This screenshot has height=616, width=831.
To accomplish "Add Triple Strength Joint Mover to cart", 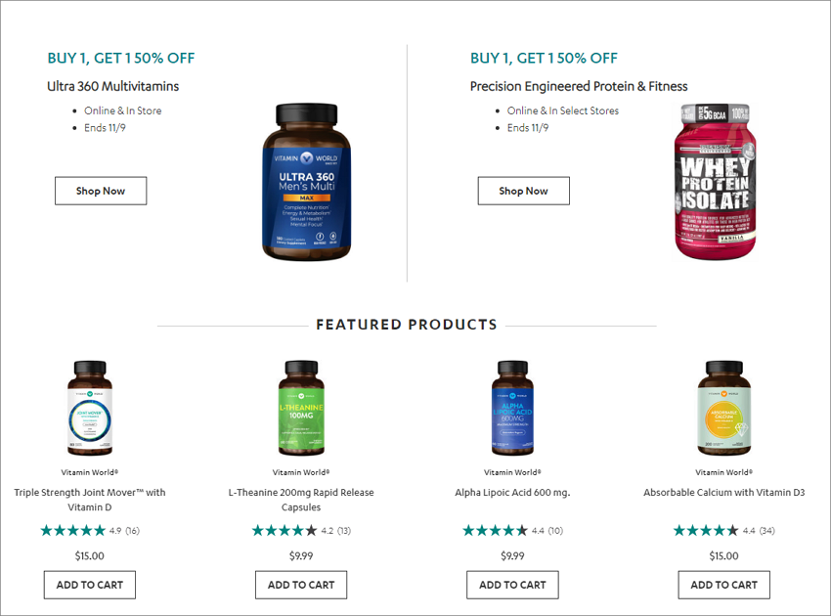I will pos(90,585).
